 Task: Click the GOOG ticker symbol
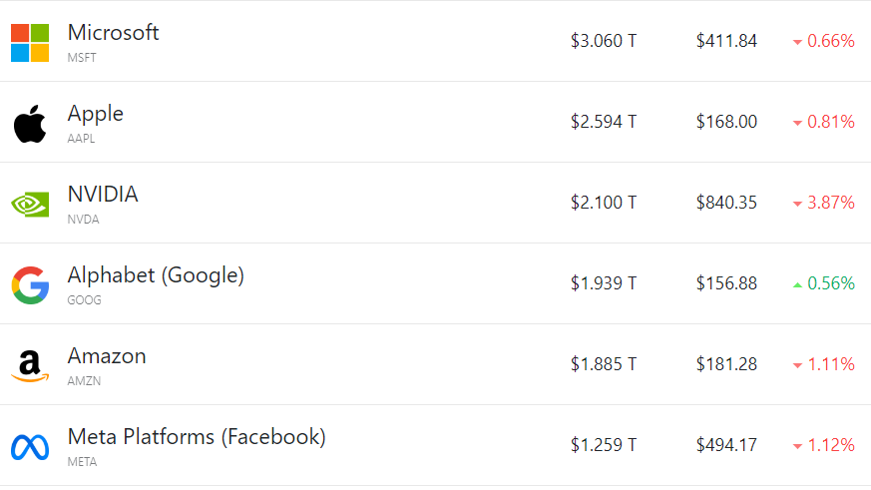tap(84, 300)
